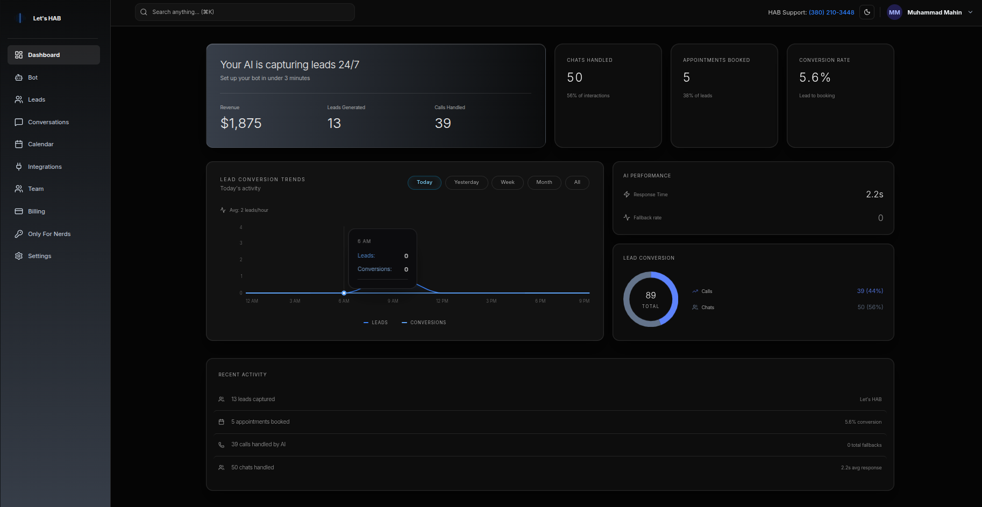Click '39 (44%)' calls value

870,291
